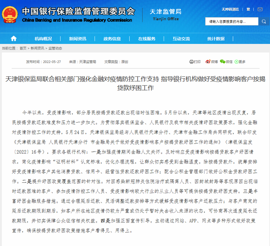Click the 当前位置 label
The image size is (270, 246).
point(10,48)
